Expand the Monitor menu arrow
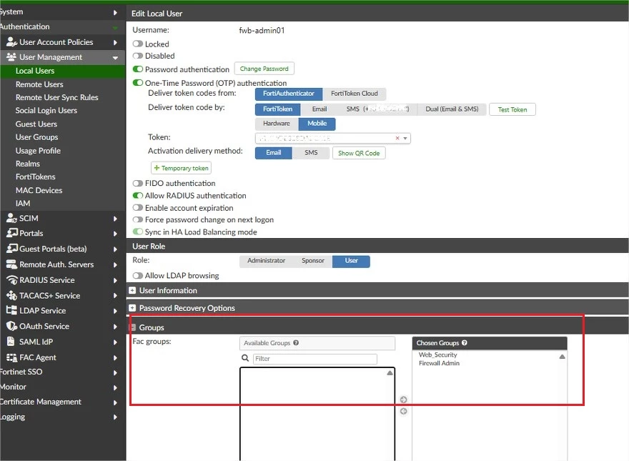The image size is (629, 461). tap(116, 387)
